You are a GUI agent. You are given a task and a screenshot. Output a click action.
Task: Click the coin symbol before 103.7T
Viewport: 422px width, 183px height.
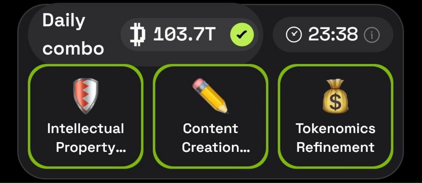click(138, 34)
